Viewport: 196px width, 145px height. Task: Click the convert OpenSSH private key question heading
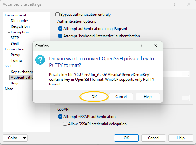pos(102,62)
